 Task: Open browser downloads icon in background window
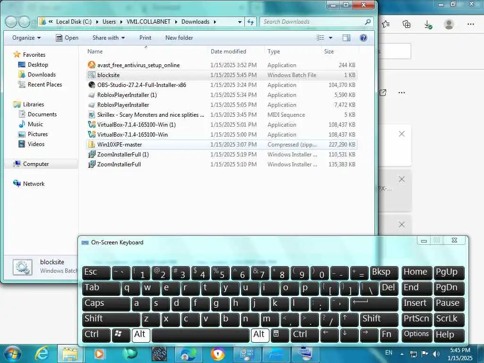point(428,25)
